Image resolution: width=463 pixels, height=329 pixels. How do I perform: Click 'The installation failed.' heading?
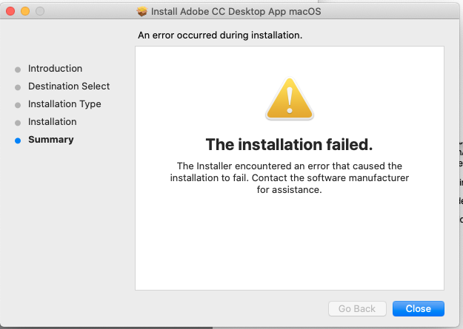(289, 144)
